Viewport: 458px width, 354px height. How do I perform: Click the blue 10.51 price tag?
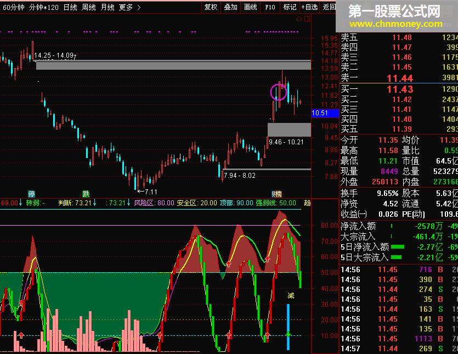(x=325, y=113)
